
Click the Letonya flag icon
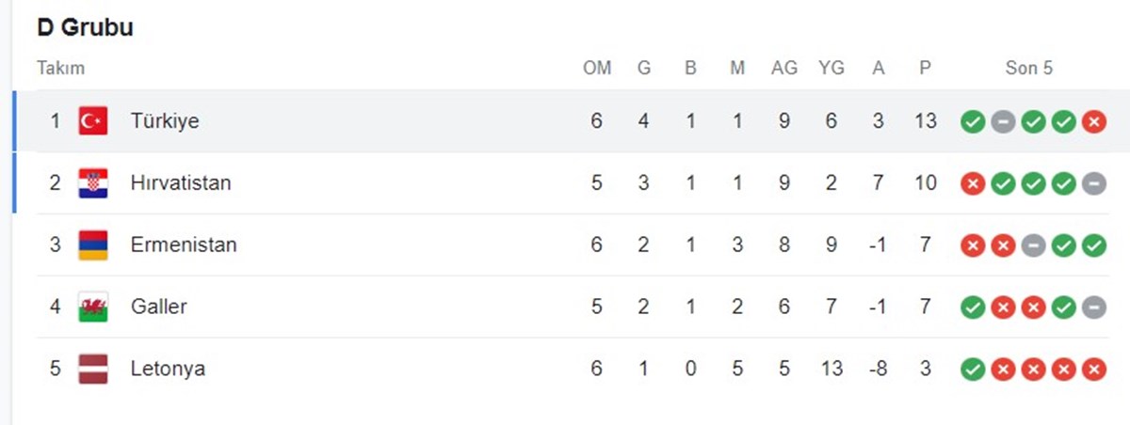pos(93,369)
